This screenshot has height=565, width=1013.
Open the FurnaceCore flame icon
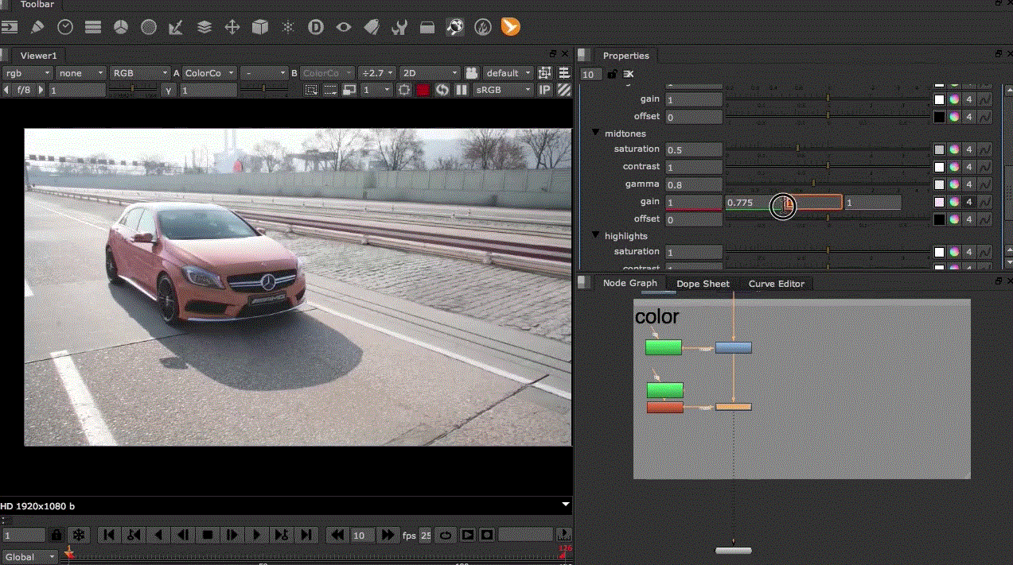[x=483, y=27]
